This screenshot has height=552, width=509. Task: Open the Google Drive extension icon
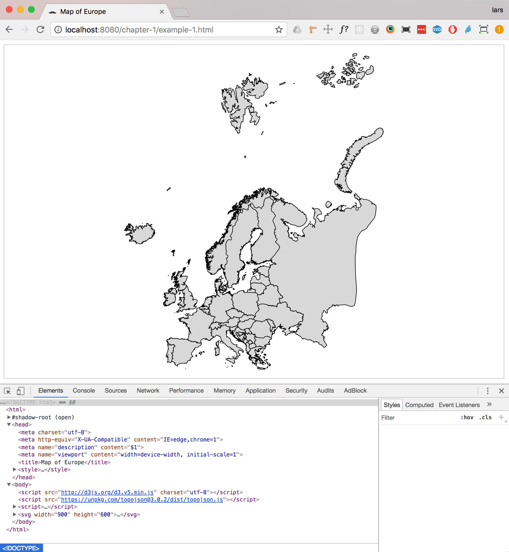tap(297, 29)
